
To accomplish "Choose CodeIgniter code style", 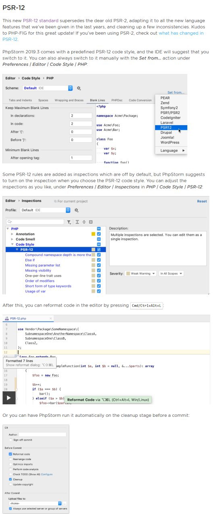I will point(171,118).
